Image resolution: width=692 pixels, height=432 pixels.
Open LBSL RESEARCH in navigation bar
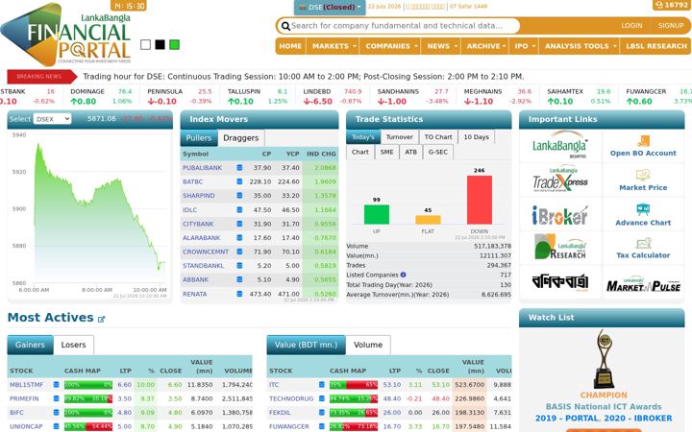coord(655,46)
